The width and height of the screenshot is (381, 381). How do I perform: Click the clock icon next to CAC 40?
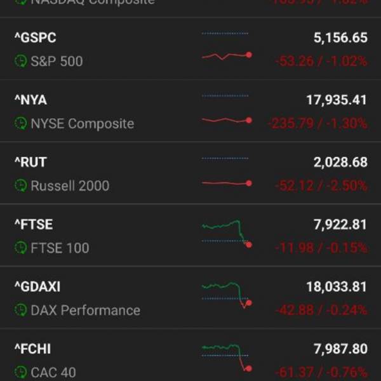20,373
